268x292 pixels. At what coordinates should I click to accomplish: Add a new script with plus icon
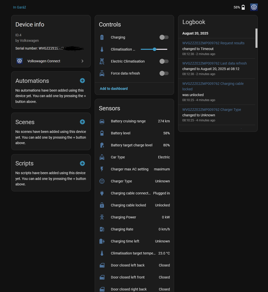[82, 163]
